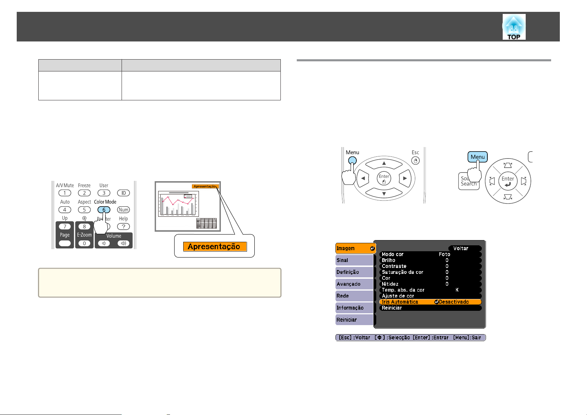Click the round Menu button on the remote

pyautogui.click(x=352, y=160)
